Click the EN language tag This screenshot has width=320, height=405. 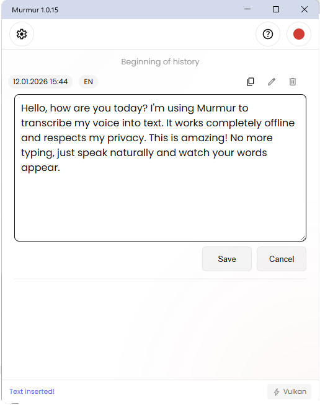click(88, 82)
